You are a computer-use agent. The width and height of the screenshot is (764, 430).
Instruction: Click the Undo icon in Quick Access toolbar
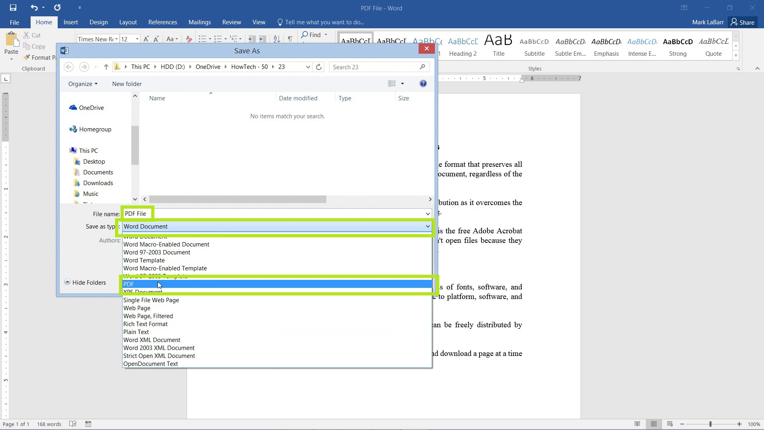coord(34,7)
